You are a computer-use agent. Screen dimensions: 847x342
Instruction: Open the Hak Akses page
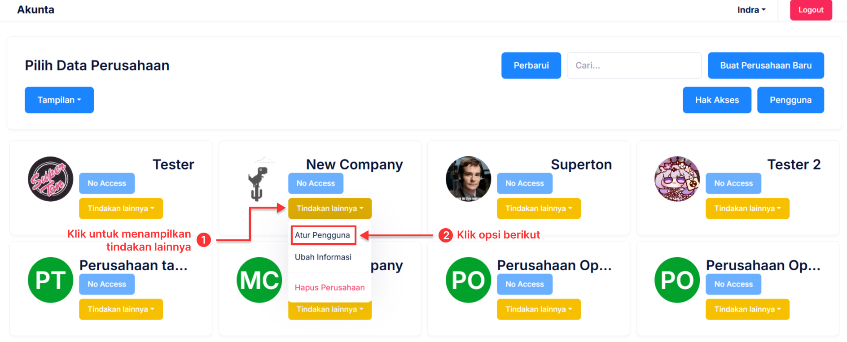pyautogui.click(x=717, y=100)
